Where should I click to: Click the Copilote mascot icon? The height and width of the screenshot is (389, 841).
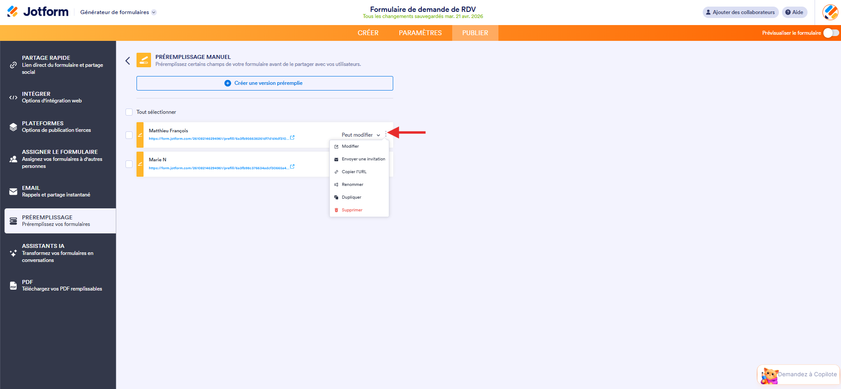coord(770,376)
